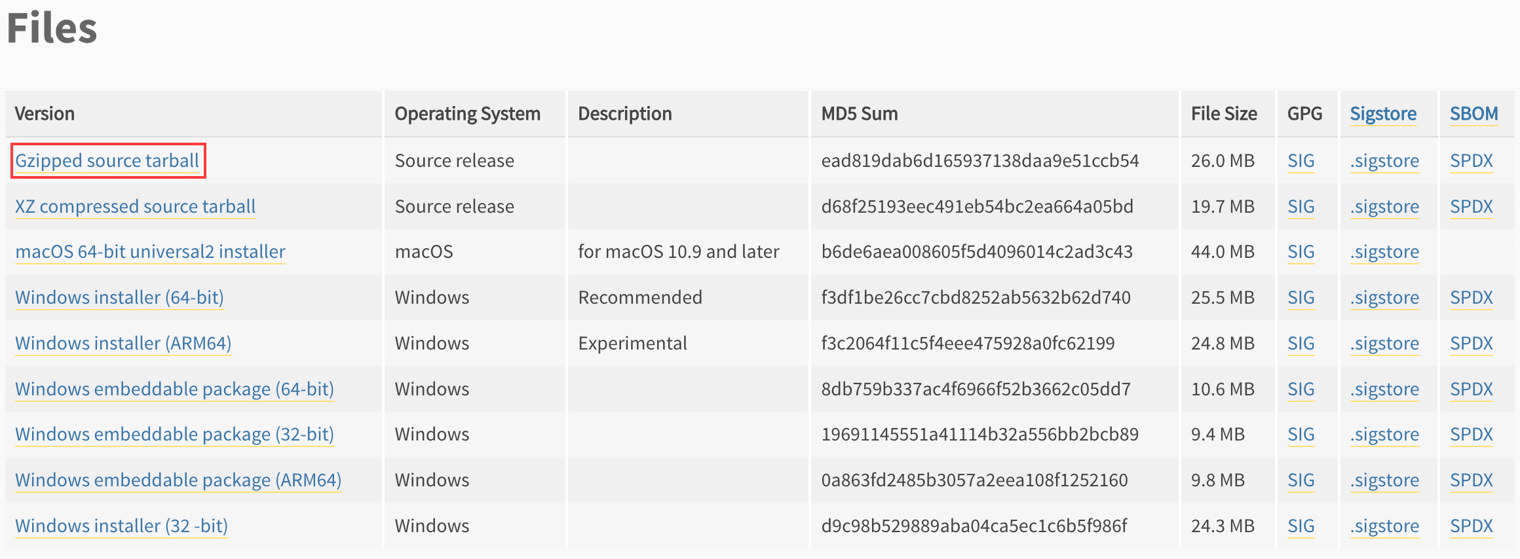The width and height of the screenshot is (1520, 559).
Task: Download Windows installer (ARM64)
Action: (x=123, y=344)
